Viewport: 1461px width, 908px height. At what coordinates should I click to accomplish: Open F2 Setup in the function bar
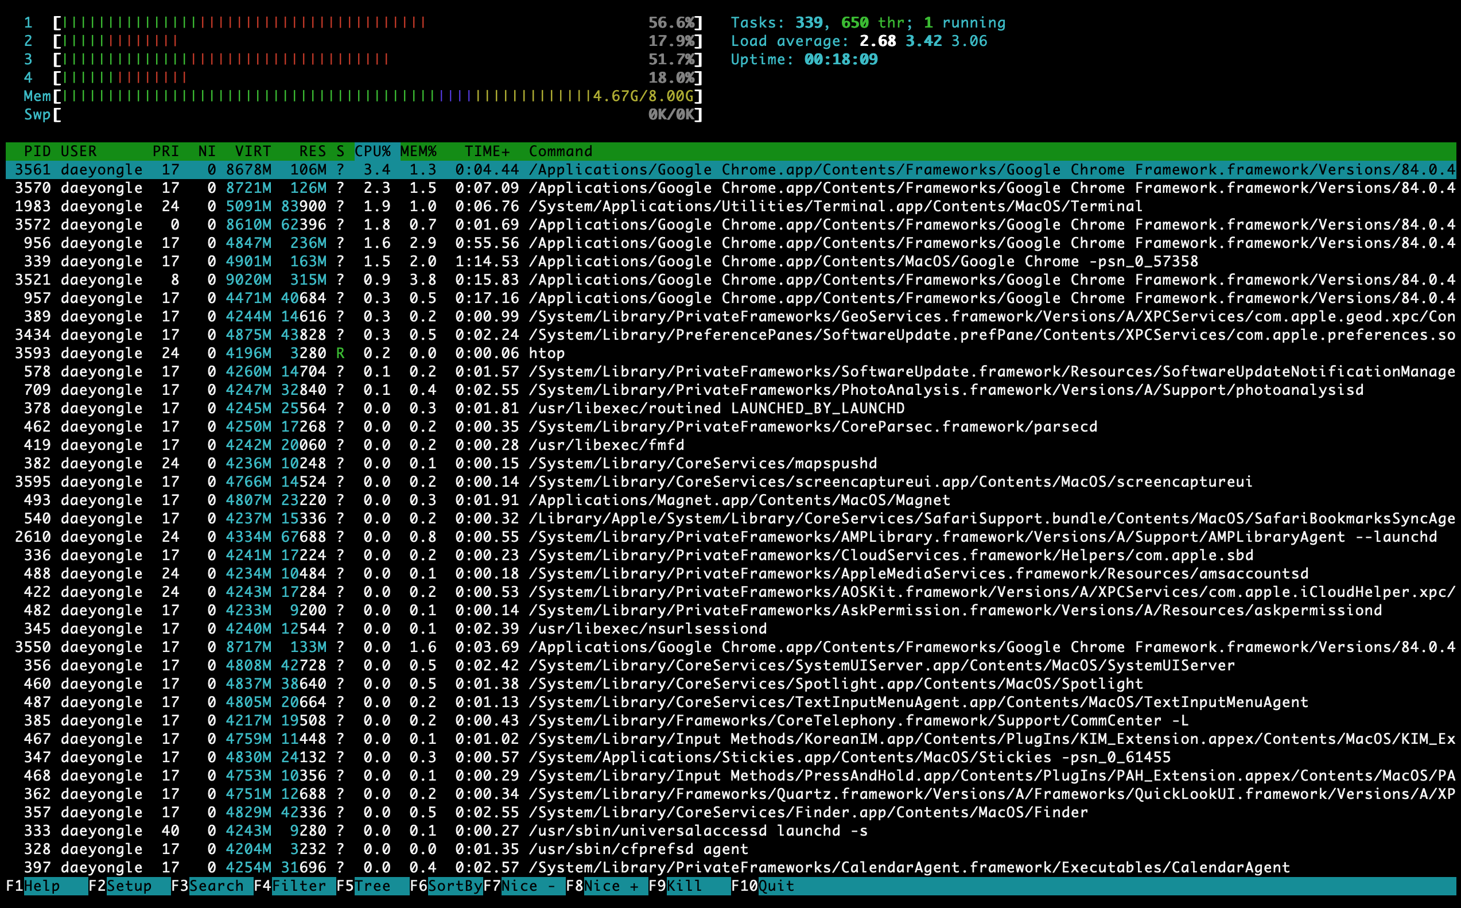click(x=129, y=886)
